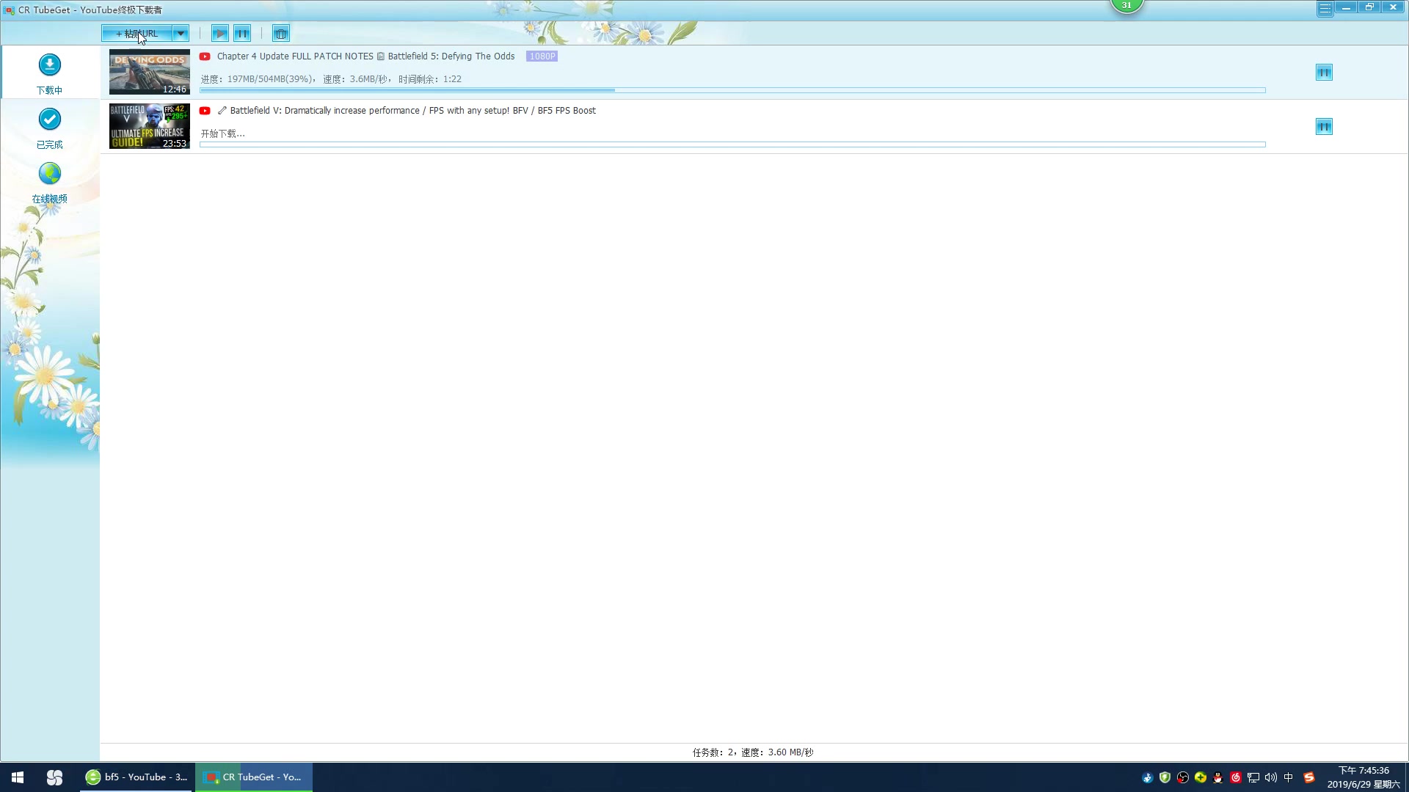1409x792 pixels.
Task: Toggle the Chinese 中 input mode indicator
Action: (x=1289, y=777)
